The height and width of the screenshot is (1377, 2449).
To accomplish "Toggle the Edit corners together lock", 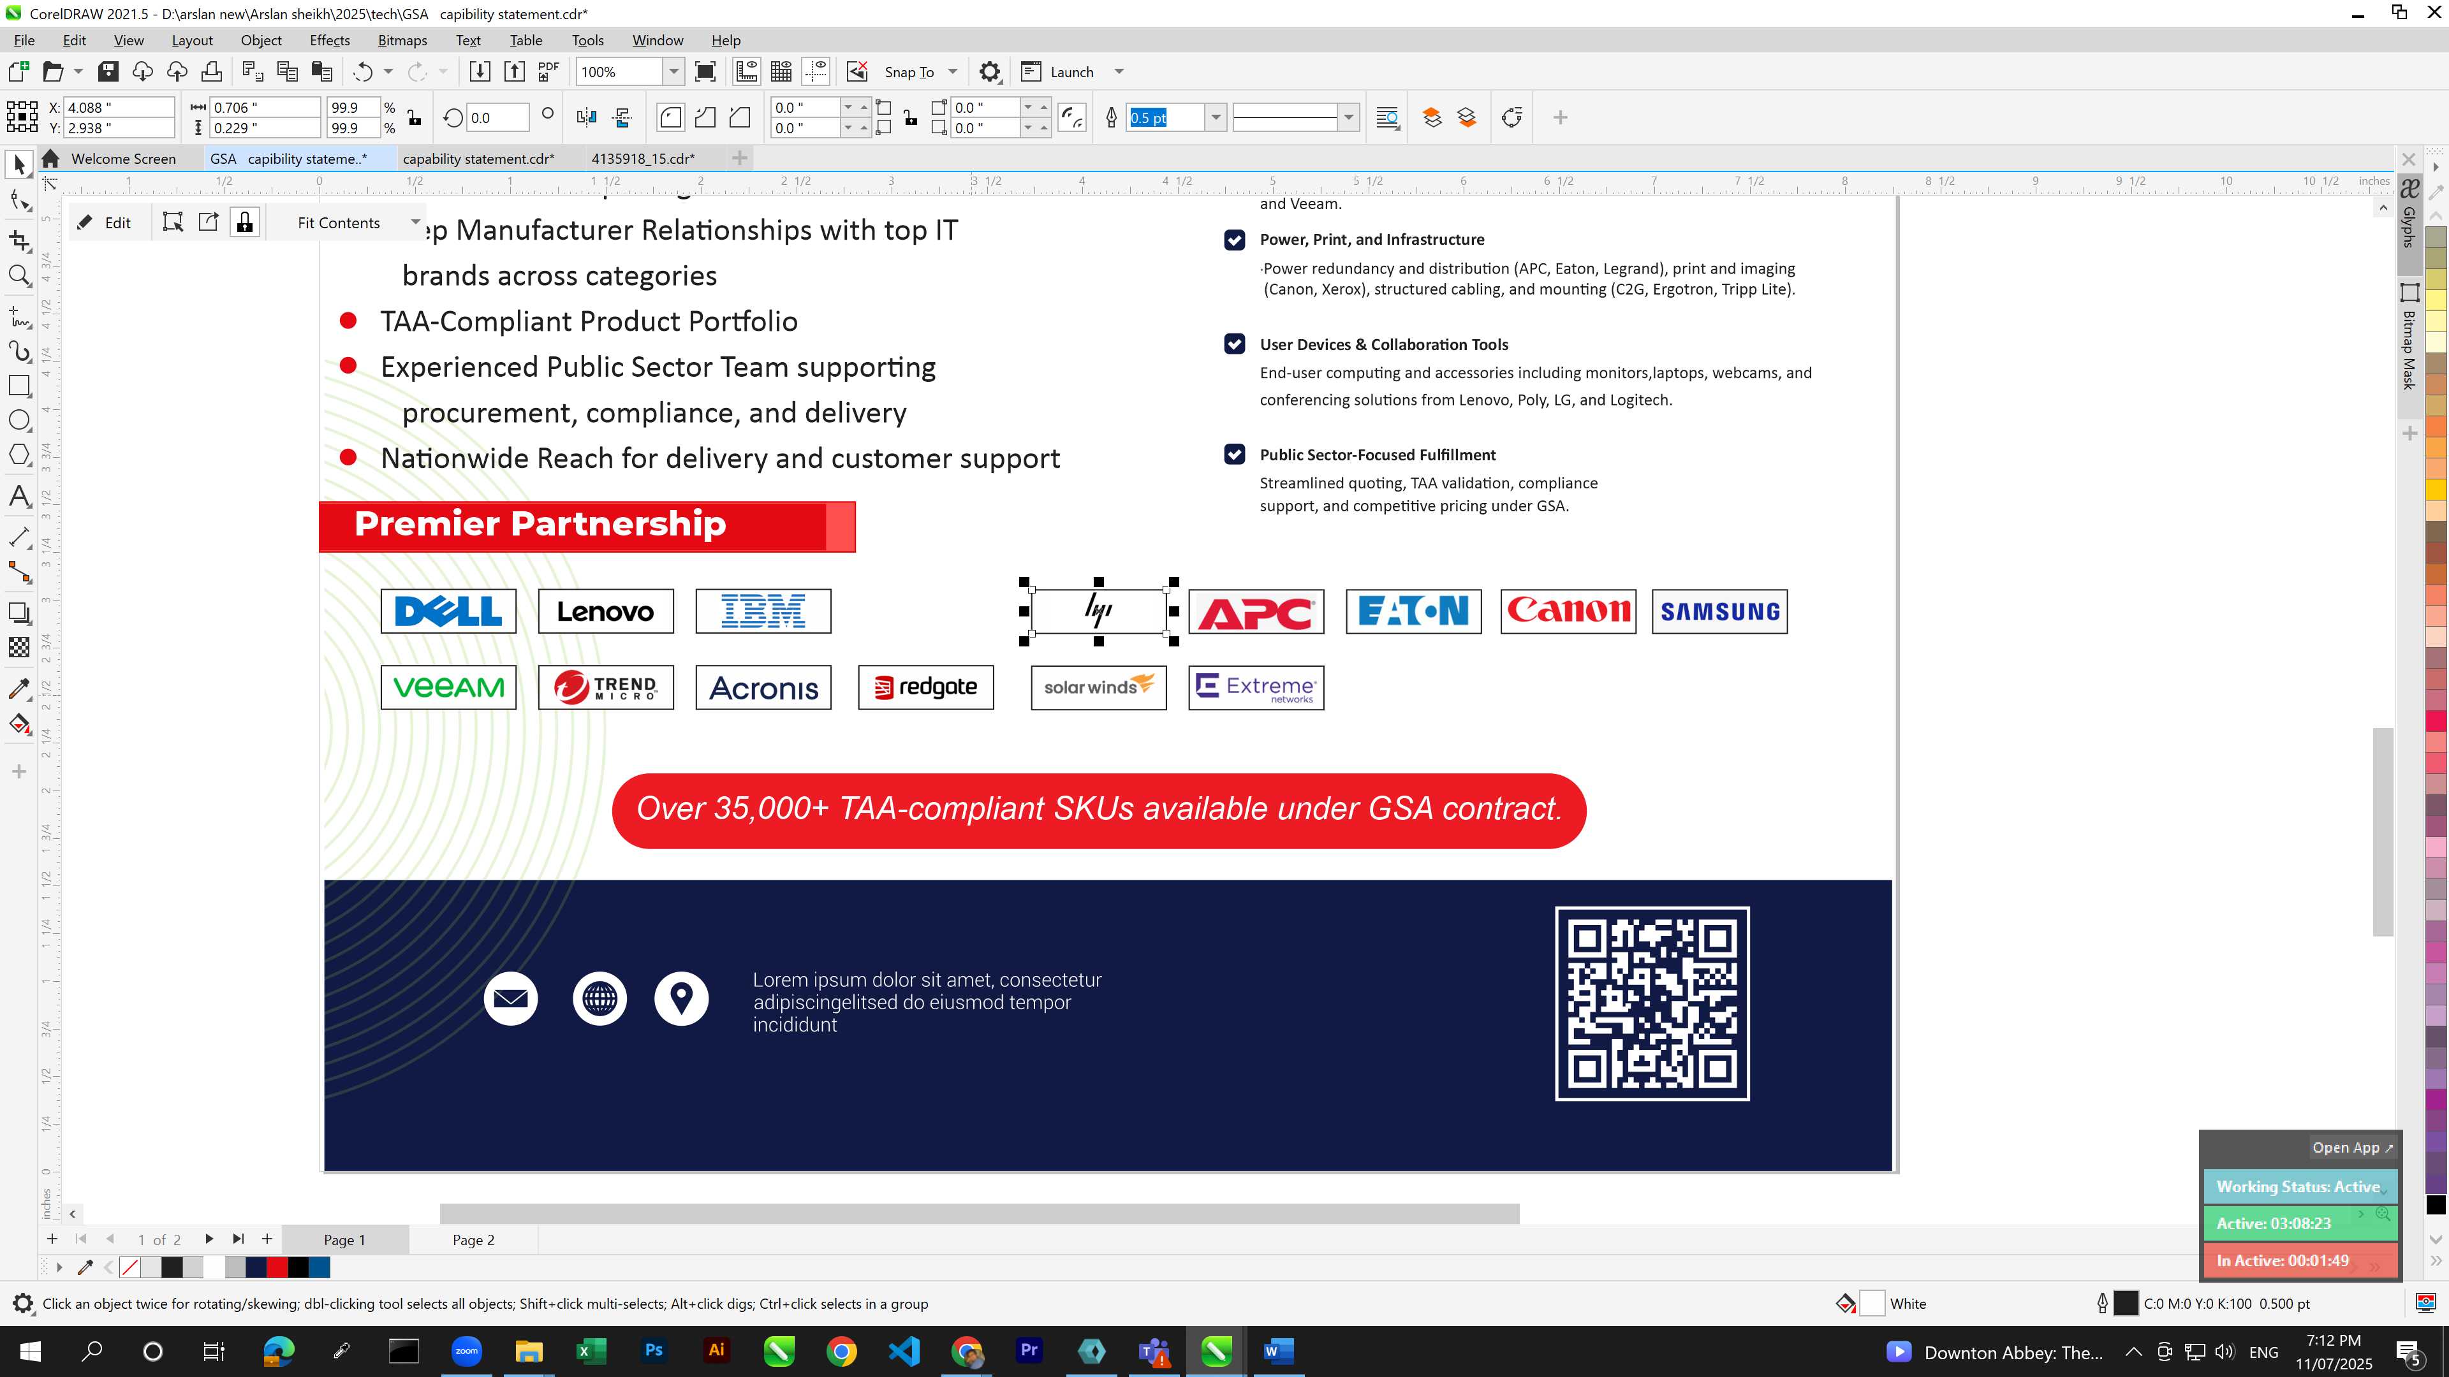I will pyautogui.click(x=911, y=118).
